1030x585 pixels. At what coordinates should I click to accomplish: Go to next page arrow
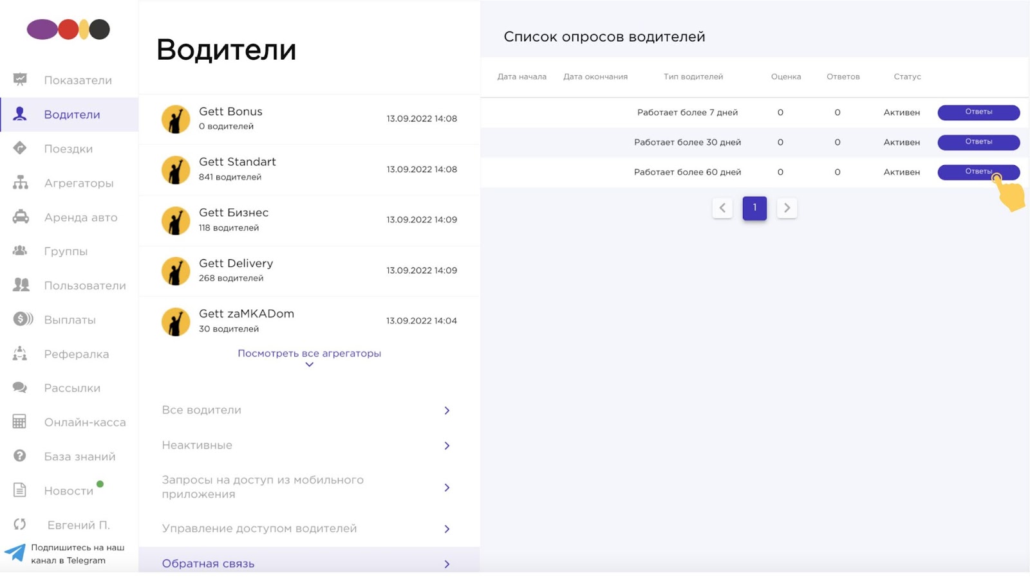point(787,208)
